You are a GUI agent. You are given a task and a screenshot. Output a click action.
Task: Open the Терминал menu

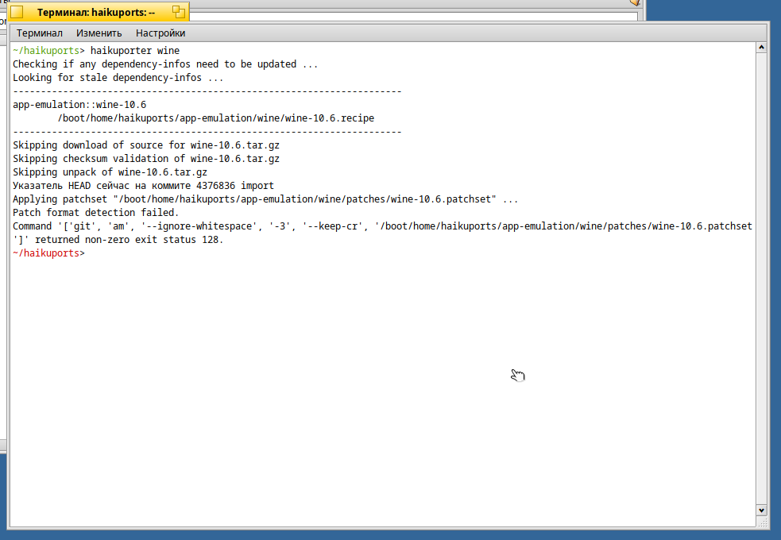[40, 33]
